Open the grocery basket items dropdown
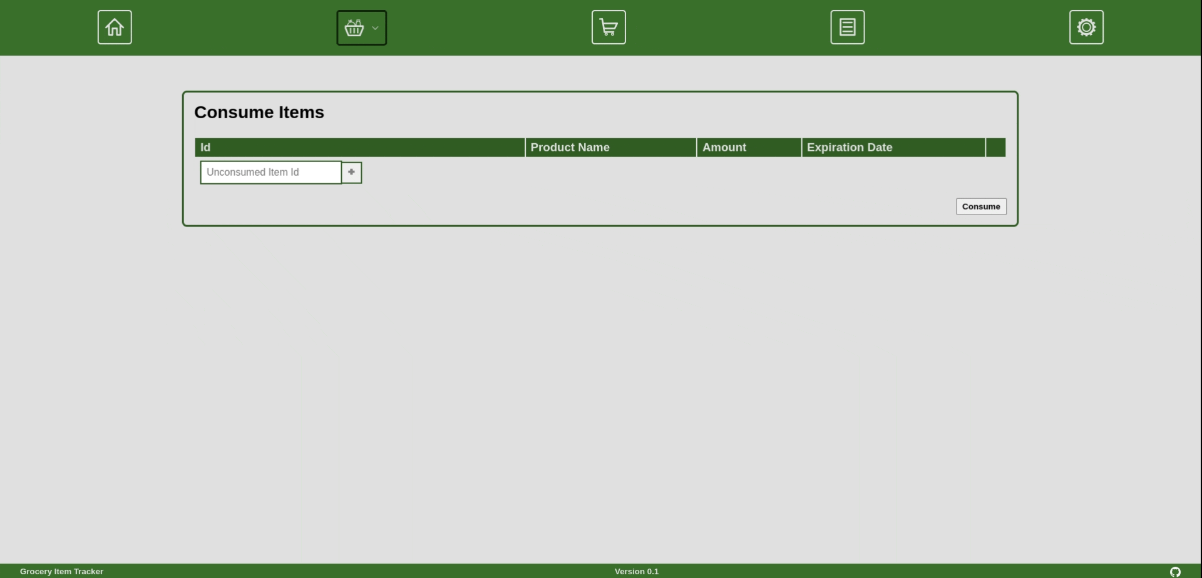Image resolution: width=1202 pixels, height=578 pixels. coord(362,28)
